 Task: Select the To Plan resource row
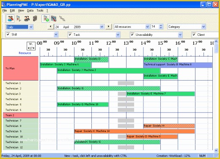(21, 68)
